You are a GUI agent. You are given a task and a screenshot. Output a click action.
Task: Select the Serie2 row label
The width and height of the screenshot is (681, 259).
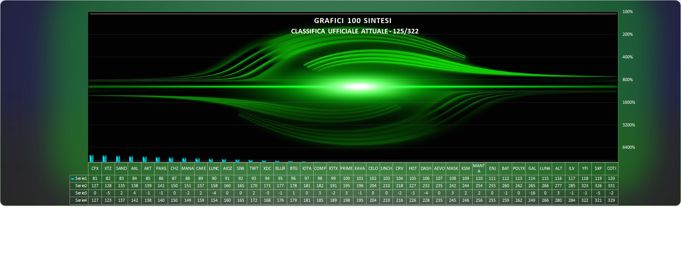click(x=81, y=186)
